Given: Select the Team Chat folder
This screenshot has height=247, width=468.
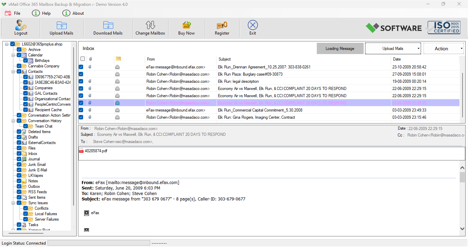Looking at the screenshot, I should (43, 126).
